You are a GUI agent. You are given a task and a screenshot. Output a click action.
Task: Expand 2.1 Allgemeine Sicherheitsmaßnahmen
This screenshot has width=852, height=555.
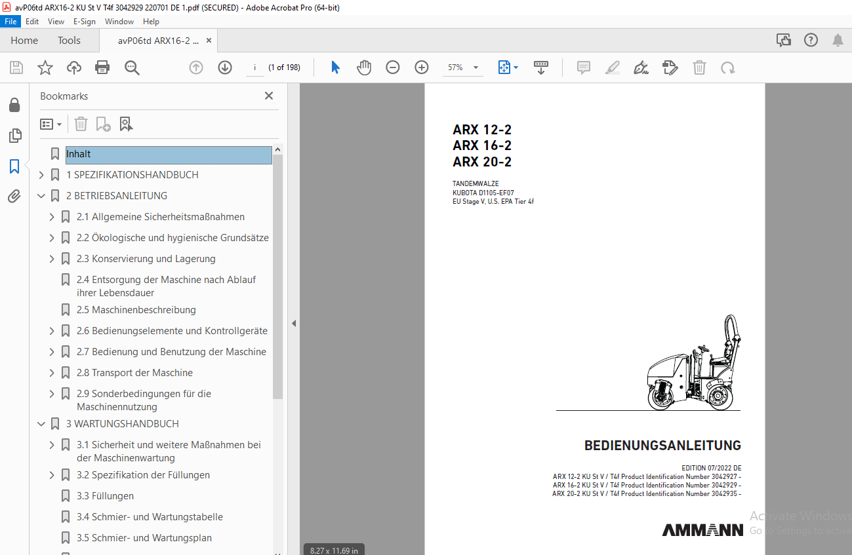click(x=52, y=217)
